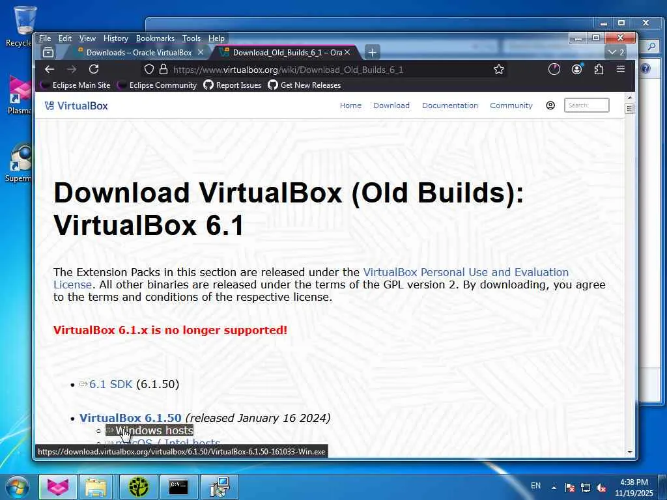Open the installer setup taskbar icon
This screenshot has height=500, width=667.
pos(220,487)
